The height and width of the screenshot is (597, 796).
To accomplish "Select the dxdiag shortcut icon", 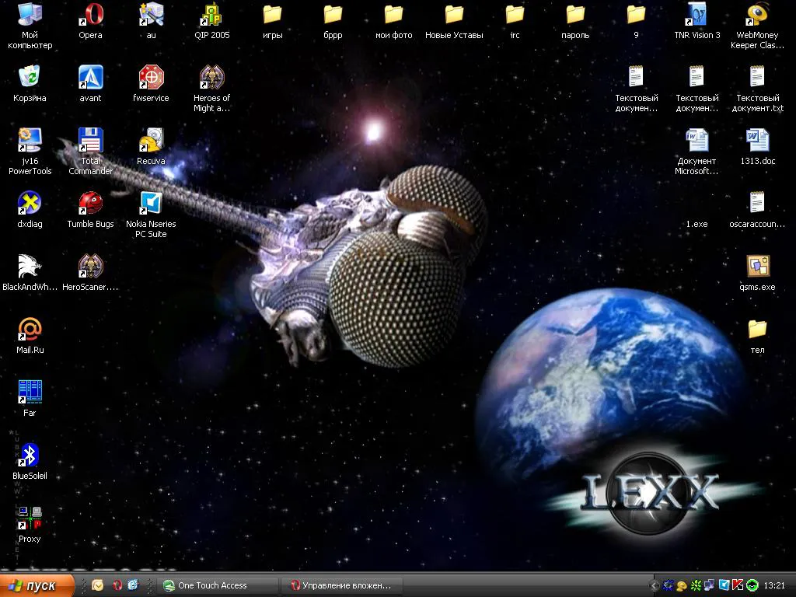I will [x=30, y=210].
